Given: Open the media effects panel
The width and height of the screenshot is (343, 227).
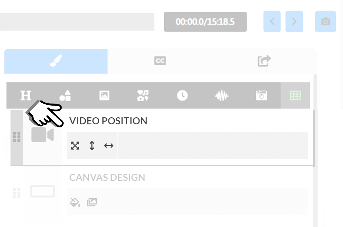Looking at the screenshot, I should tap(143, 96).
